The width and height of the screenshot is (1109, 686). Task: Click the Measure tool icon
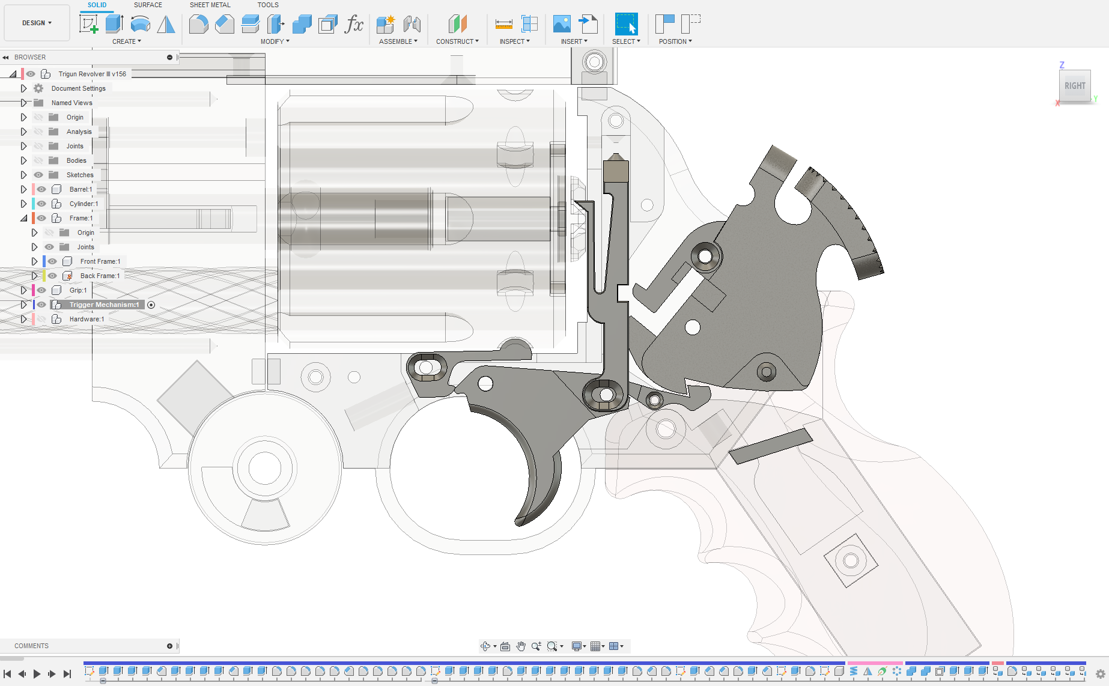[503, 24]
